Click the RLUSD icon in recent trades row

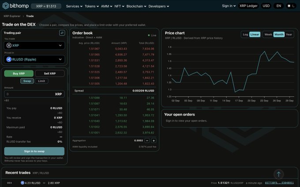pos(22,183)
